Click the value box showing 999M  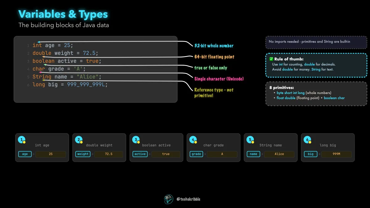click(x=336, y=154)
